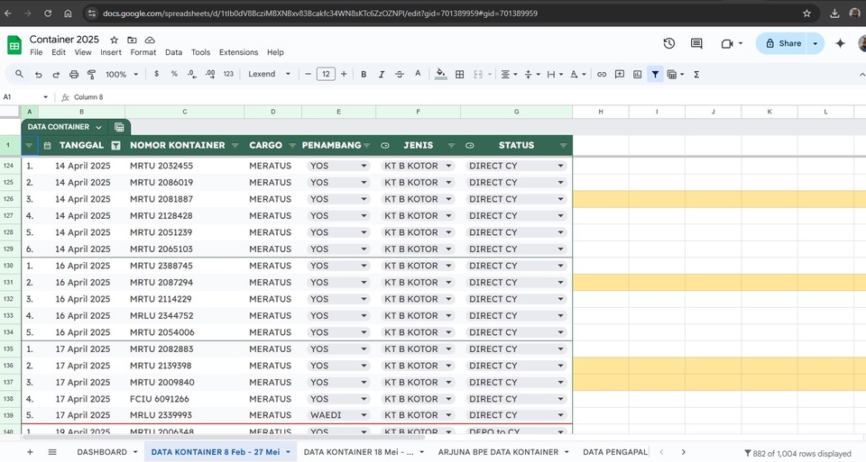Open fill color picker
866x462 pixels.
441,74
